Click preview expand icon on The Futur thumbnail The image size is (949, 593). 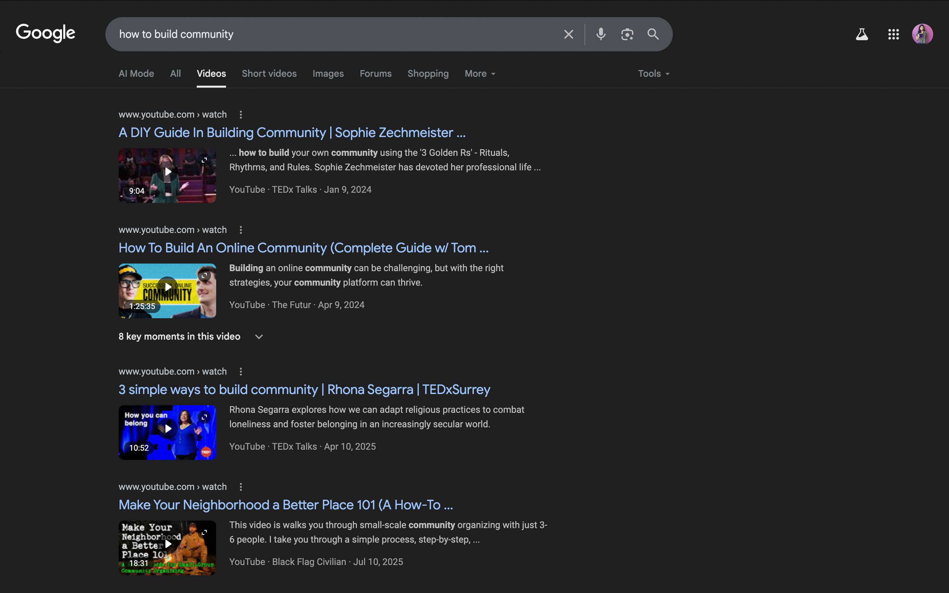pos(204,276)
